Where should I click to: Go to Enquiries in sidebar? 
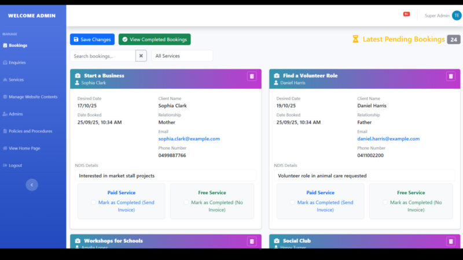[x=17, y=62]
